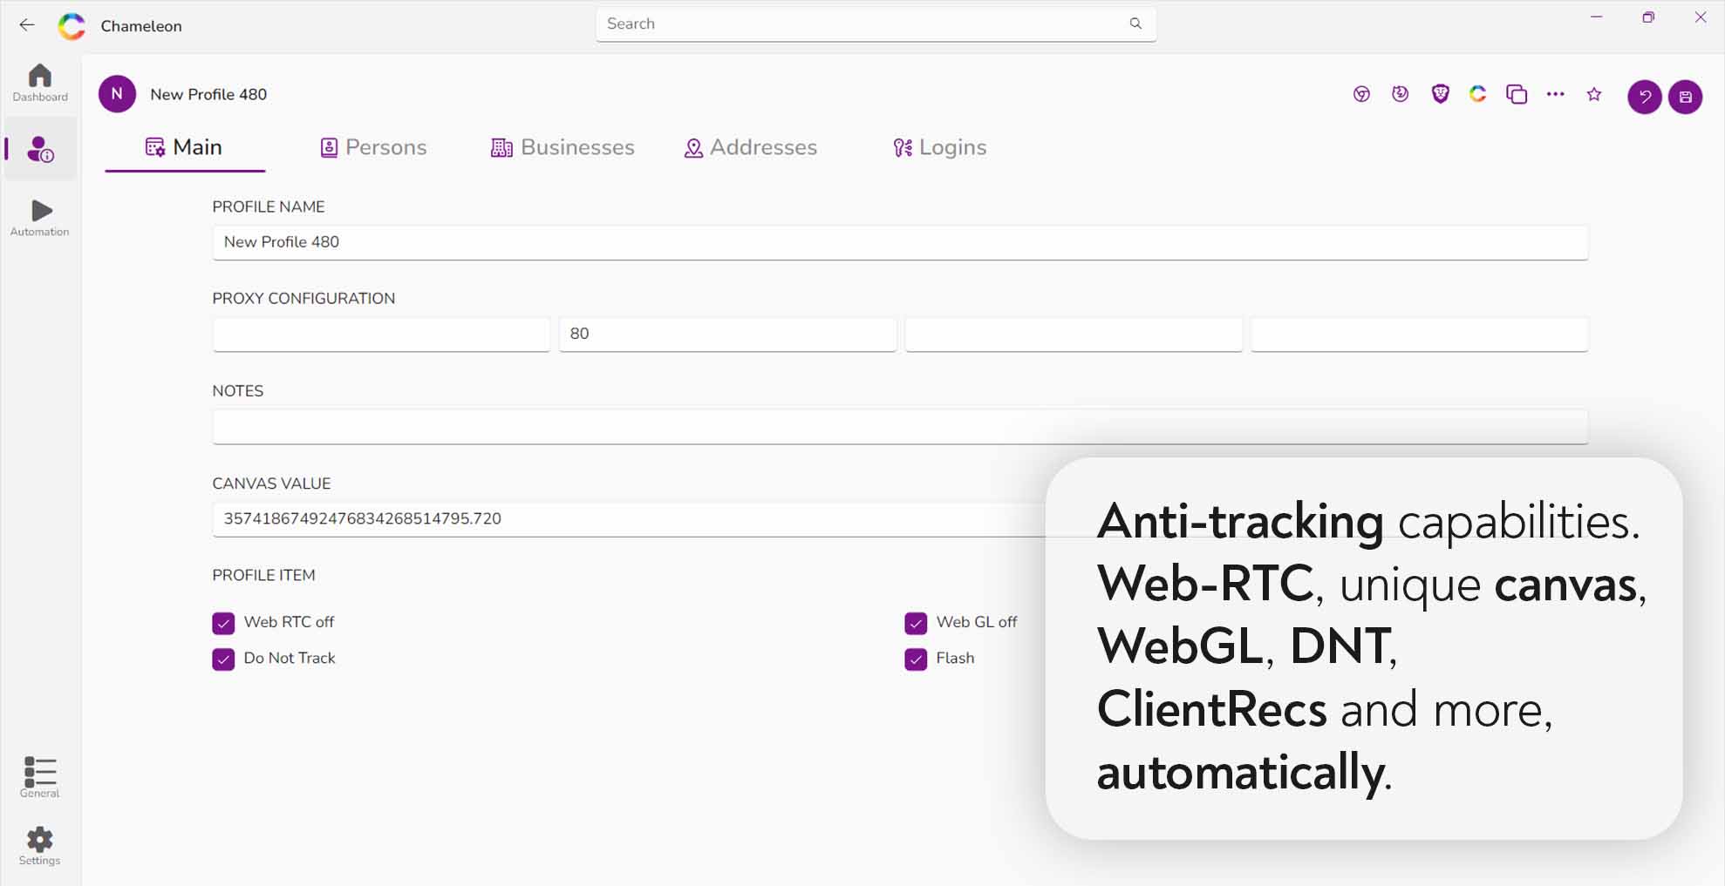Switch to the Businesses tab

[x=562, y=147]
